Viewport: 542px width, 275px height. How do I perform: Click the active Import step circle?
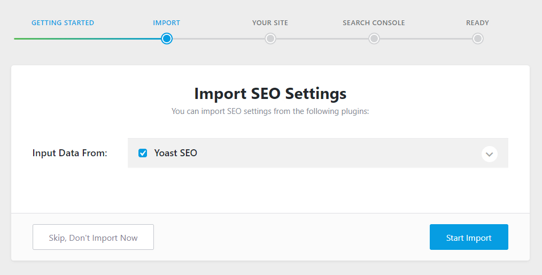167,39
